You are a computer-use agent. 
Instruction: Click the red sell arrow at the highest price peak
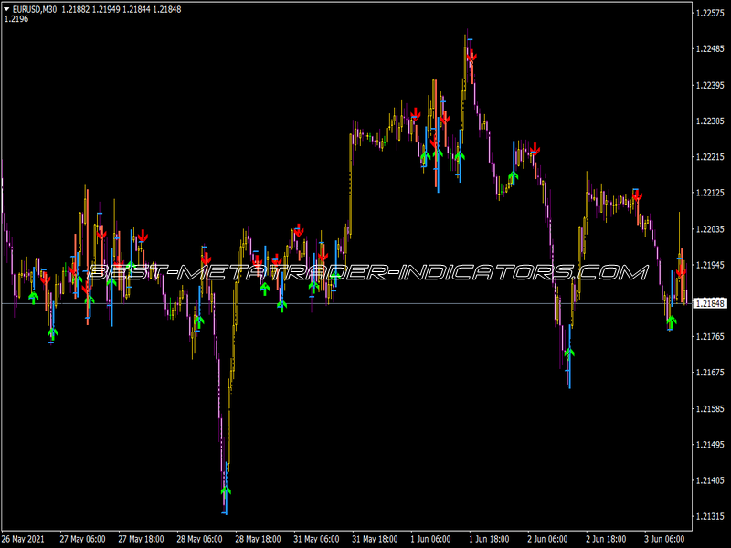(x=471, y=57)
